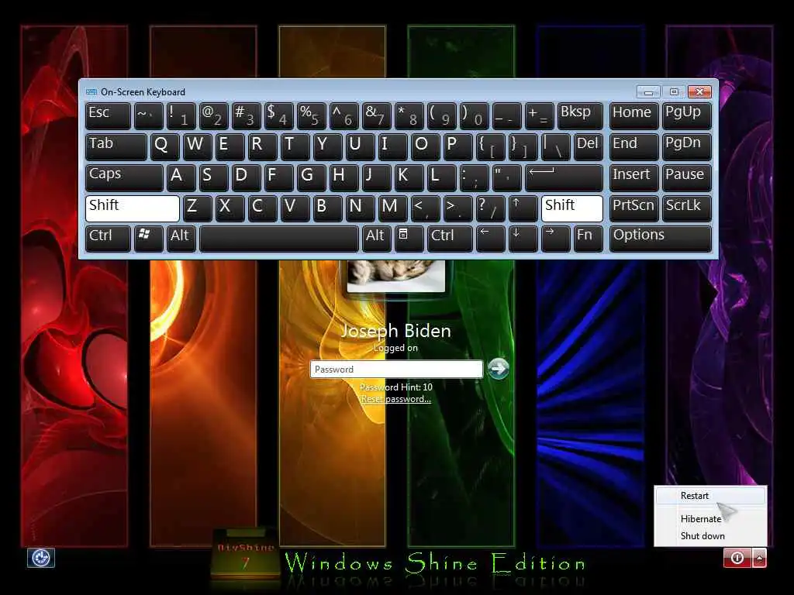Toggle the right Shift key
The image size is (794, 595).
pyautogui.click(x=572, y=208)
